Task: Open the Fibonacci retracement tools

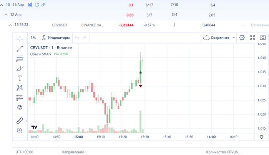Action: click(20, 59)
